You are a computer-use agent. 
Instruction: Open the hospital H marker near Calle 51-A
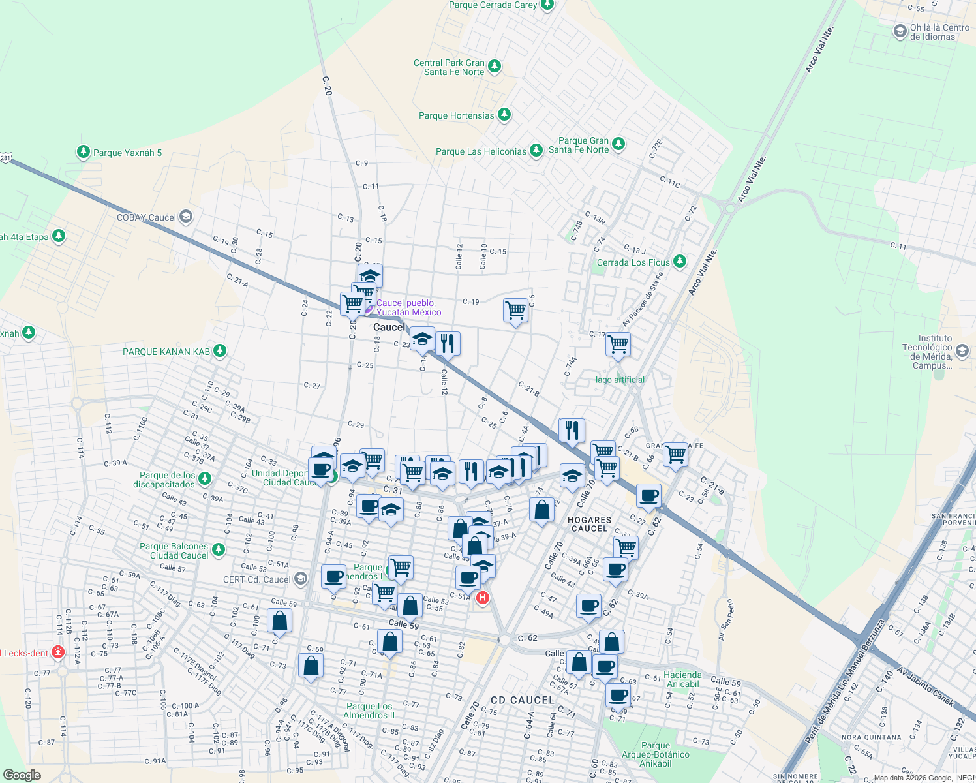483,597
